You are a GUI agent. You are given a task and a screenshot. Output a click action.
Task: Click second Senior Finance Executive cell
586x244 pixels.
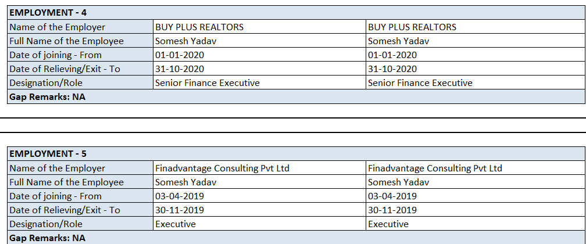[x=420, y=82]
